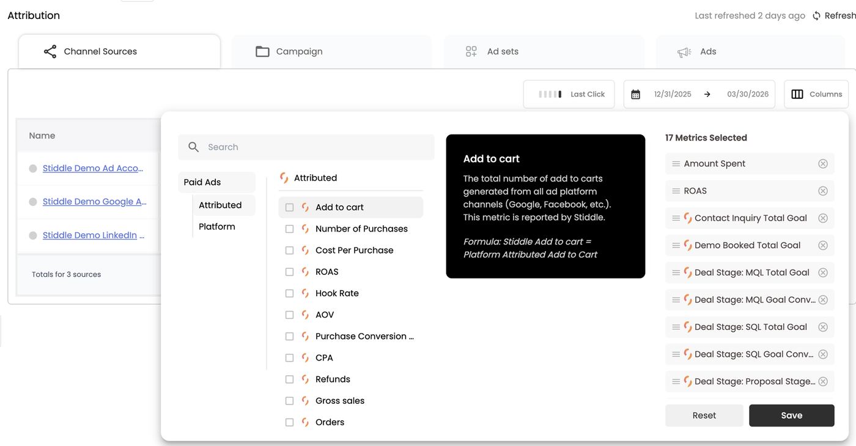Click the calendar icon in date range
The height and width of the screenshot is (446, 856).
[x=636, y=94]
